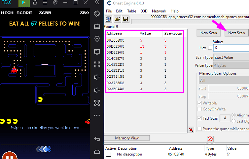
Task: Open the Nox keyboard control icon
Action: click(x=97, y=26)
